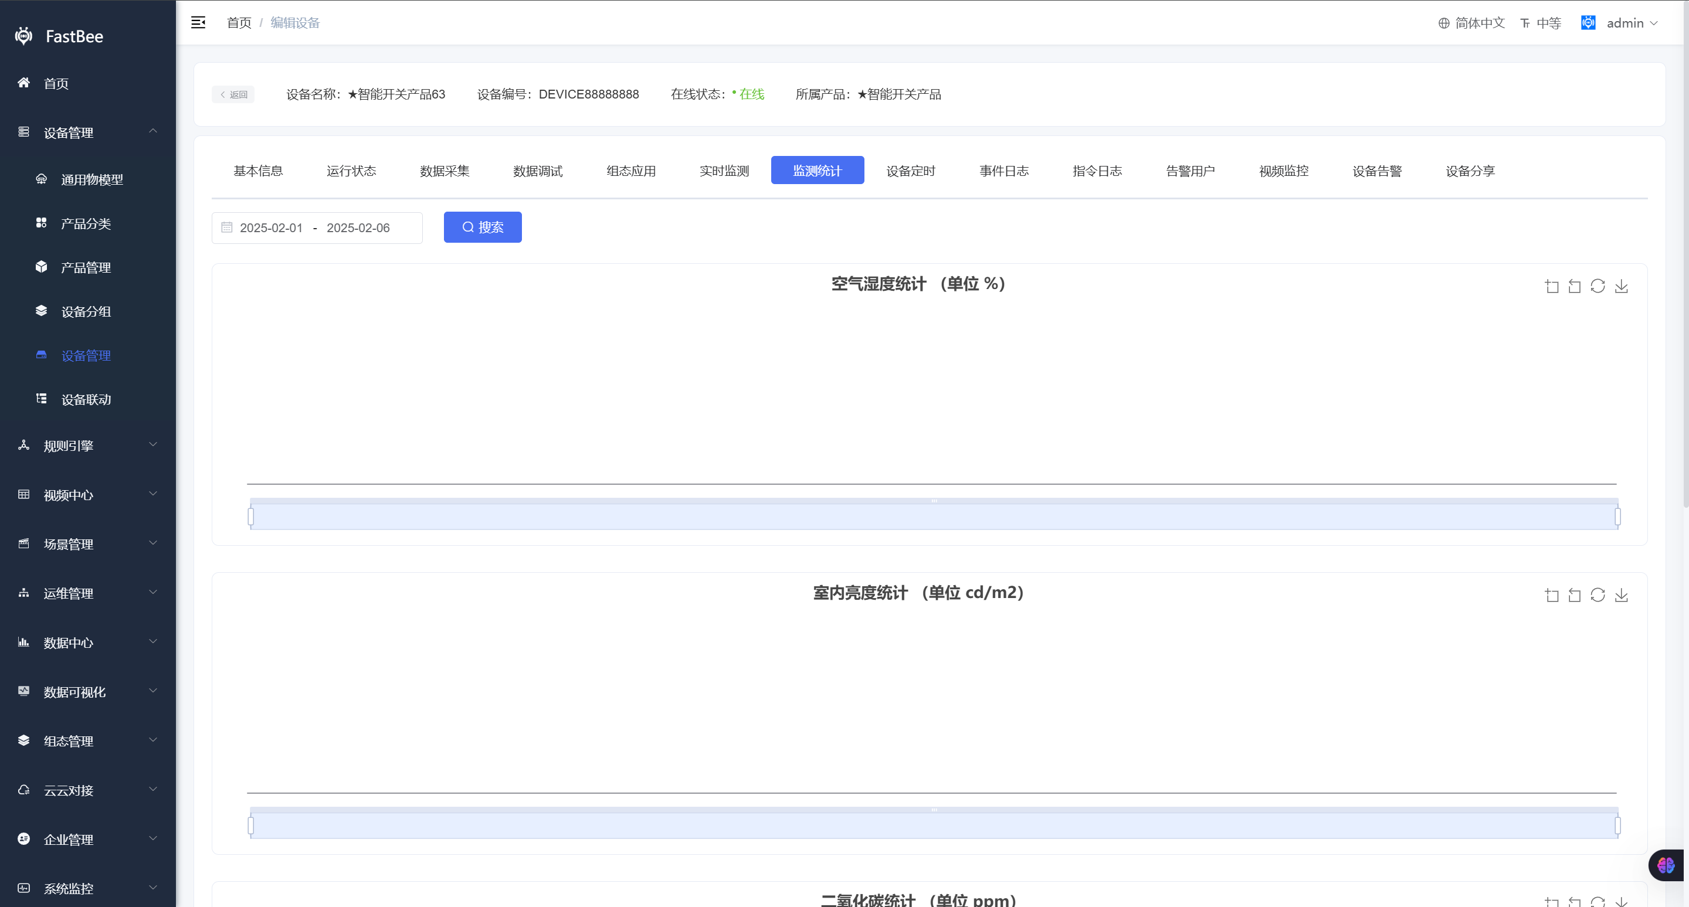Click right handle of 空气湿度 zoom slider
Viewport: 1689px width, 907px height.
(x=1617, y=517)
